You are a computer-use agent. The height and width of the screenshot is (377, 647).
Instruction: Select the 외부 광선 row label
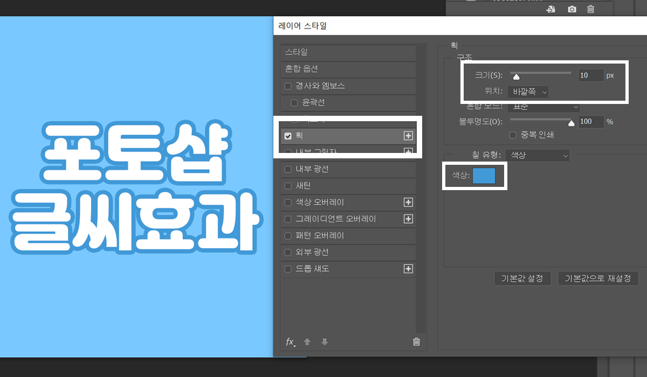coord(312,253)
